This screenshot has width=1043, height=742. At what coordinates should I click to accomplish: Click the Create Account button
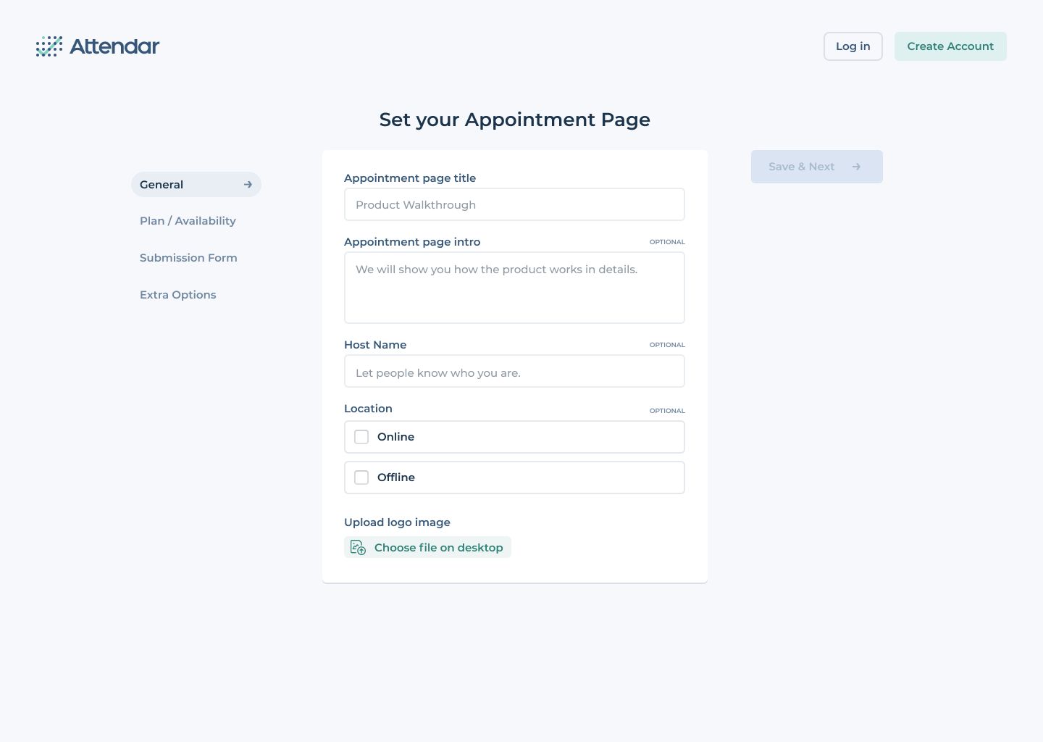pos(950,46)
